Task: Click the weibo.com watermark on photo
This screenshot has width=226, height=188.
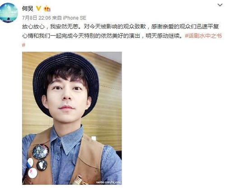Action: point(108,182)
